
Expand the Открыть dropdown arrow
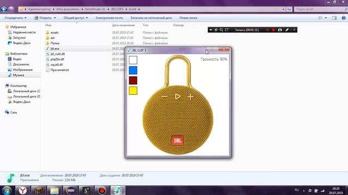point(55,18)
